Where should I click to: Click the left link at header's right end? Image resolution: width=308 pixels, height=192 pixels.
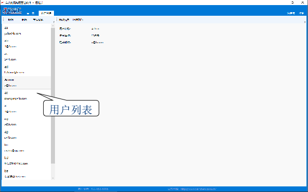[291, 13]
